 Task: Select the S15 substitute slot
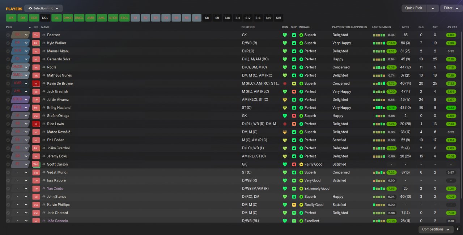pos(278,18)
